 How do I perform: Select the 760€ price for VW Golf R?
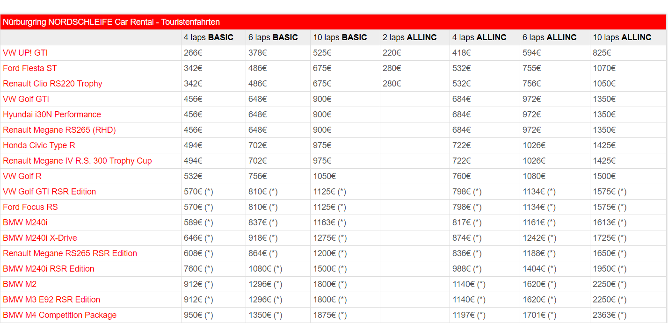pyautogui.click(x=462, y=176)
